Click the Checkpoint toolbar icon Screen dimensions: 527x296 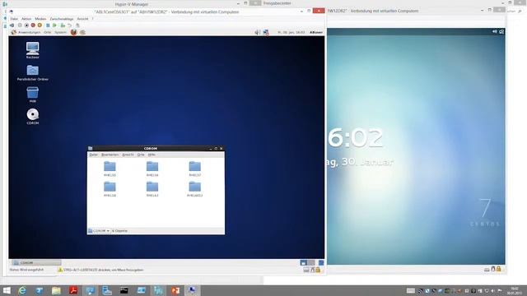[63, 25]
